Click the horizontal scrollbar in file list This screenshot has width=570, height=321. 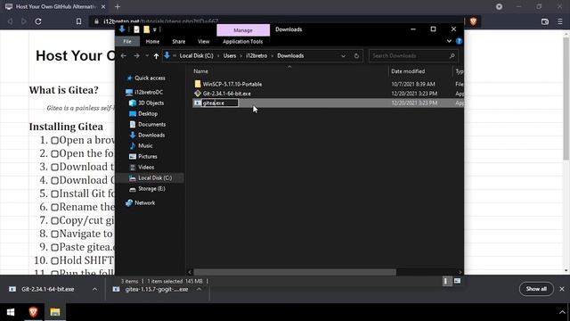(x=295, y=272)
